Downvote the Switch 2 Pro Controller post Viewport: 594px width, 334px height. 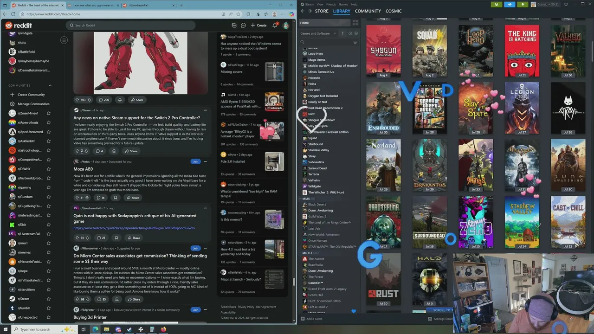[x=86, y=151]
